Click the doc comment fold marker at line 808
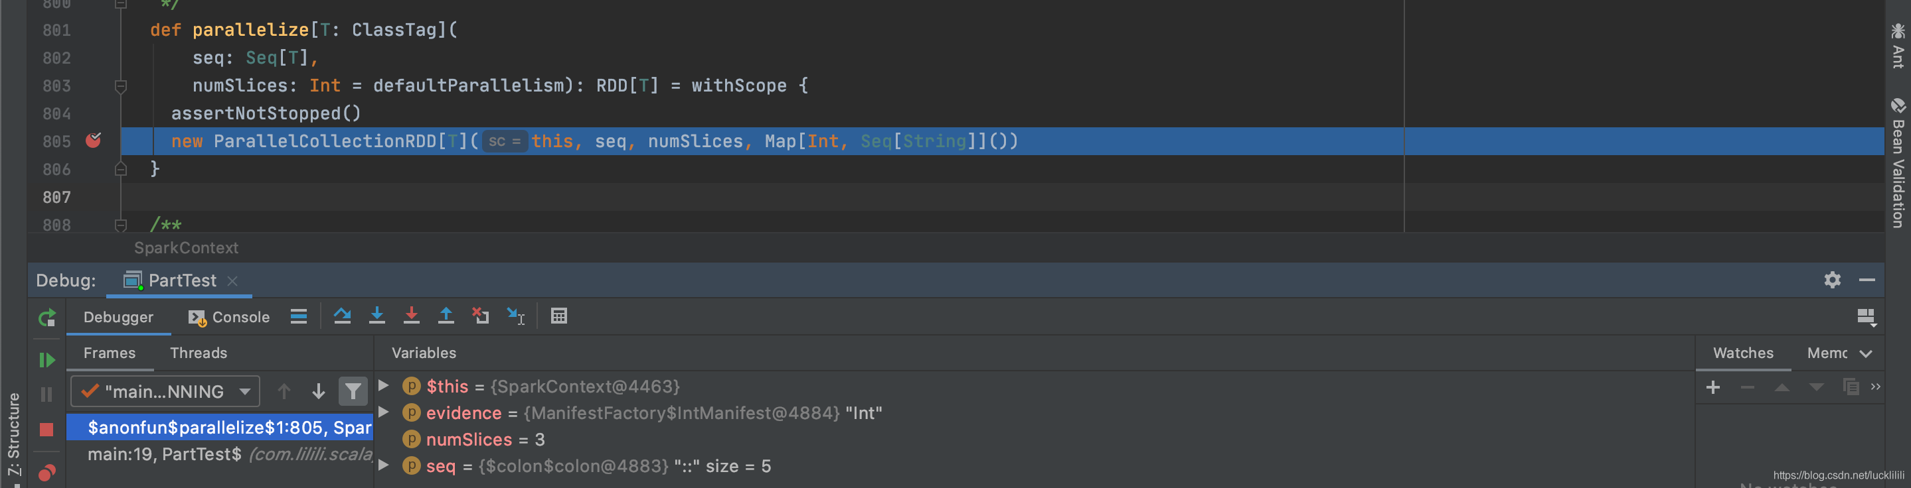The image size is (1911, 488). pyautogui.click(x=121, y=224)
